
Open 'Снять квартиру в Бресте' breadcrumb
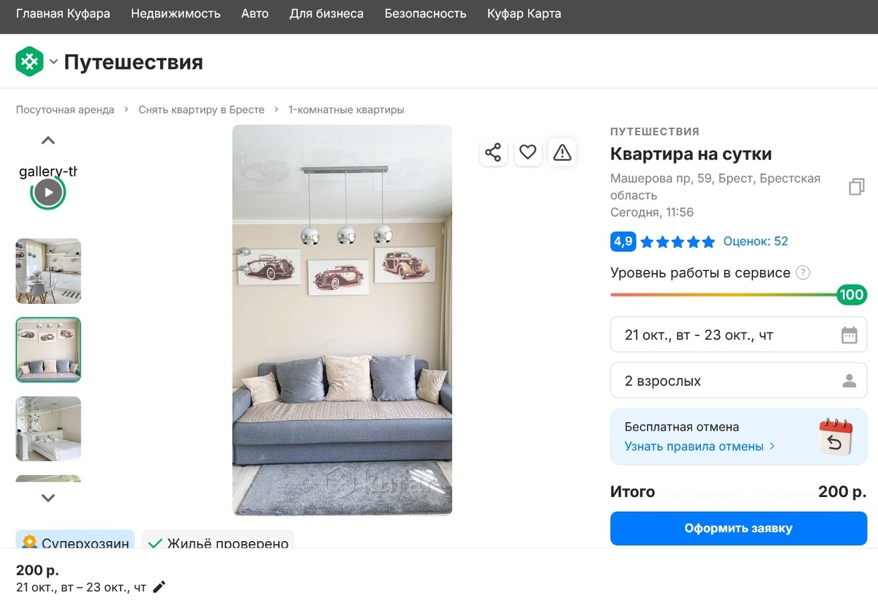[201, 110]
